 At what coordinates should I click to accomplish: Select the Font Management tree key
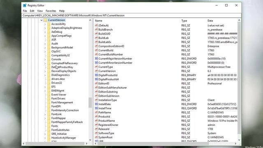[62, 102]
